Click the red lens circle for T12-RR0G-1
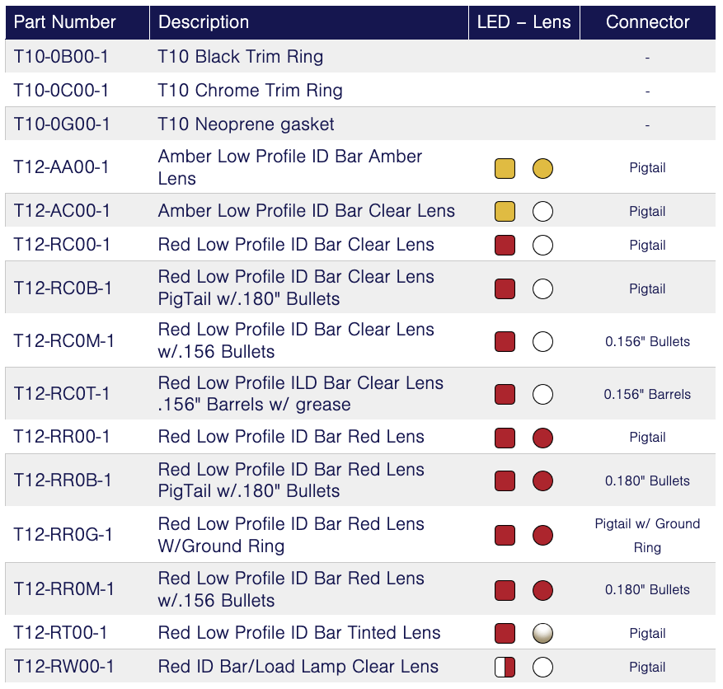 coord(542,536)
